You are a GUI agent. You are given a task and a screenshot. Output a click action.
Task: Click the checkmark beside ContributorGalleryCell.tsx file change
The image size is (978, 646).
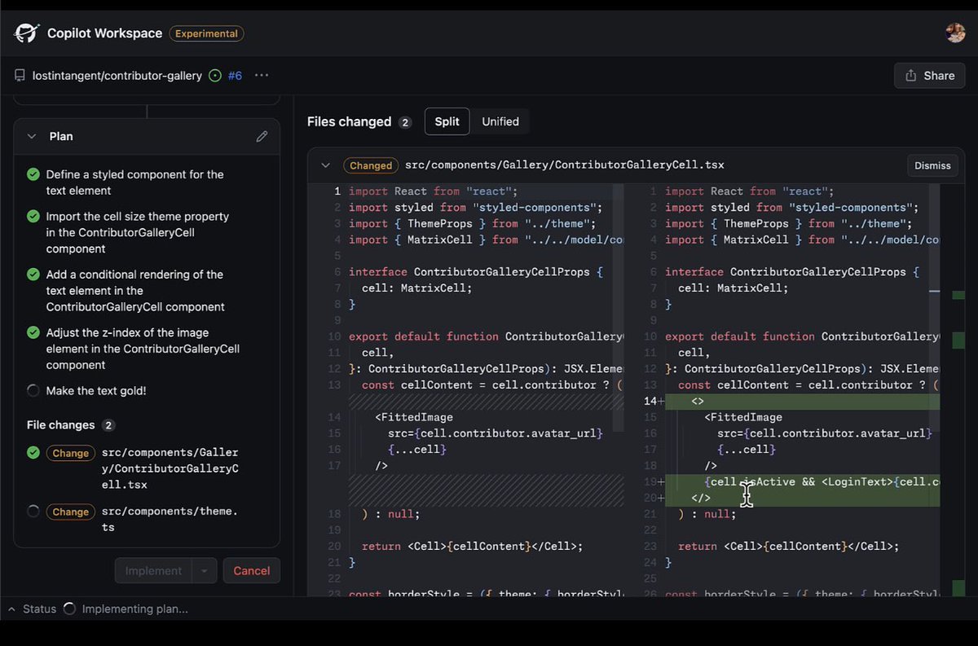(33, 452)
